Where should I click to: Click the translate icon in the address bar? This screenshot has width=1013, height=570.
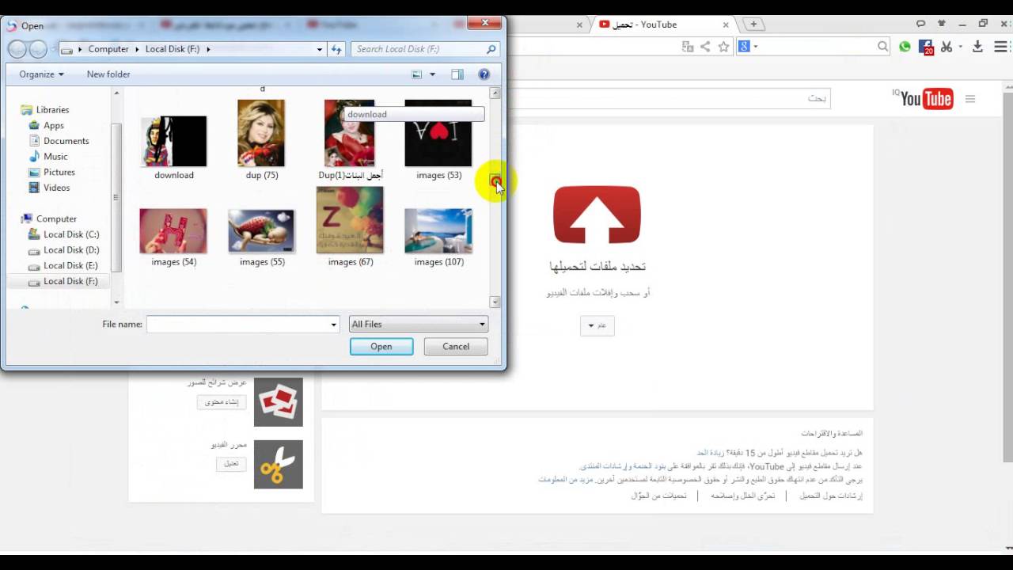pyautogui.click(x=688, y=47)
